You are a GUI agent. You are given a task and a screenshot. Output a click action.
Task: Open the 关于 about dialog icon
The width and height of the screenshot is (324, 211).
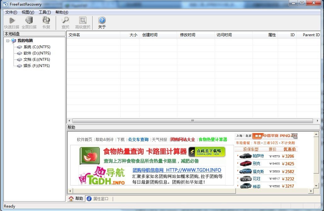(102, 21)
